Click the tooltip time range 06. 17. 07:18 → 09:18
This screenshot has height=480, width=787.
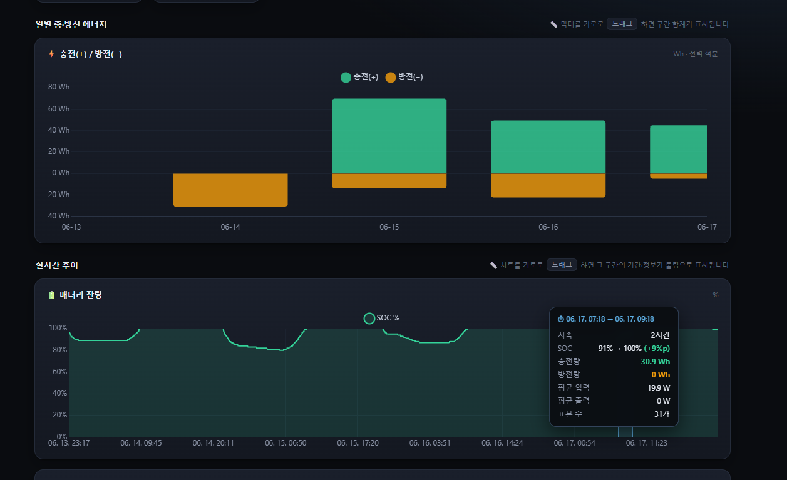coord(610,319)
